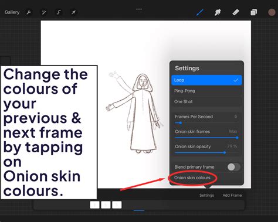Screen dimensions: 278x222
Task: Adjust the Frames Per Second slider
Action: tap(206, 123)
